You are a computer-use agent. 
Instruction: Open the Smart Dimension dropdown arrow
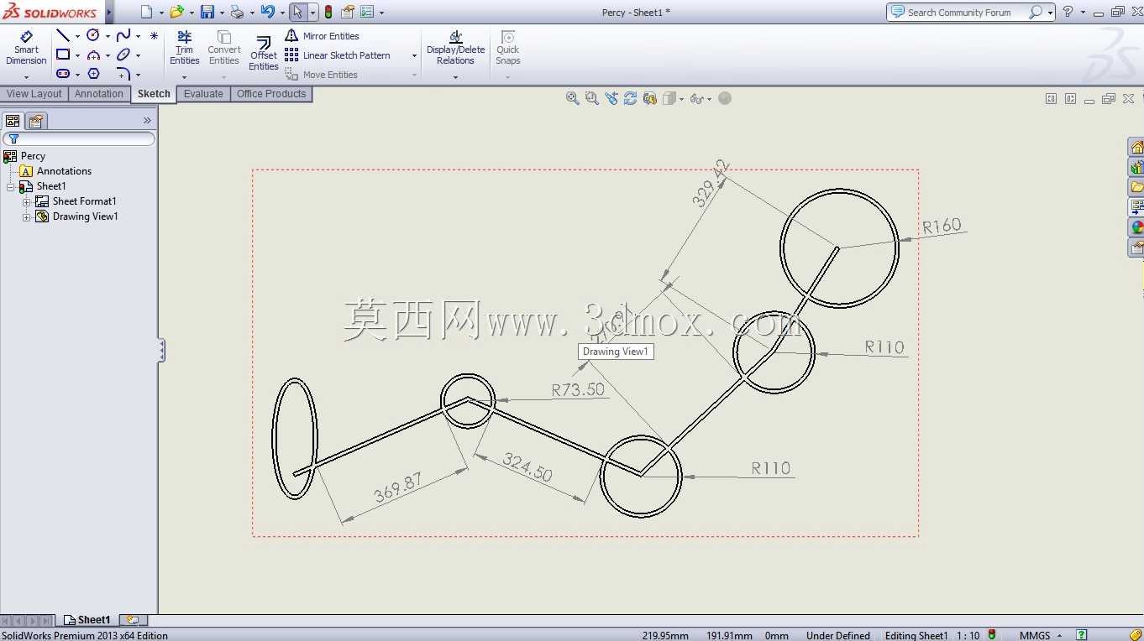click(26, 77)
